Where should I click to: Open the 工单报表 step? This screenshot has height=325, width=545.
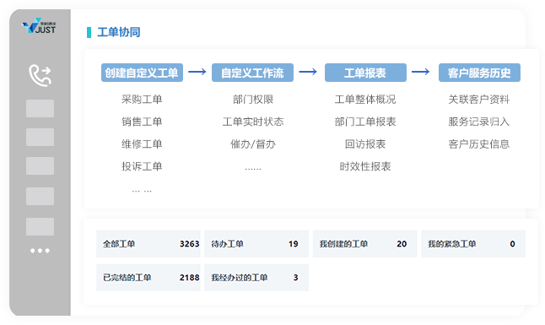[x=365, y=73]
